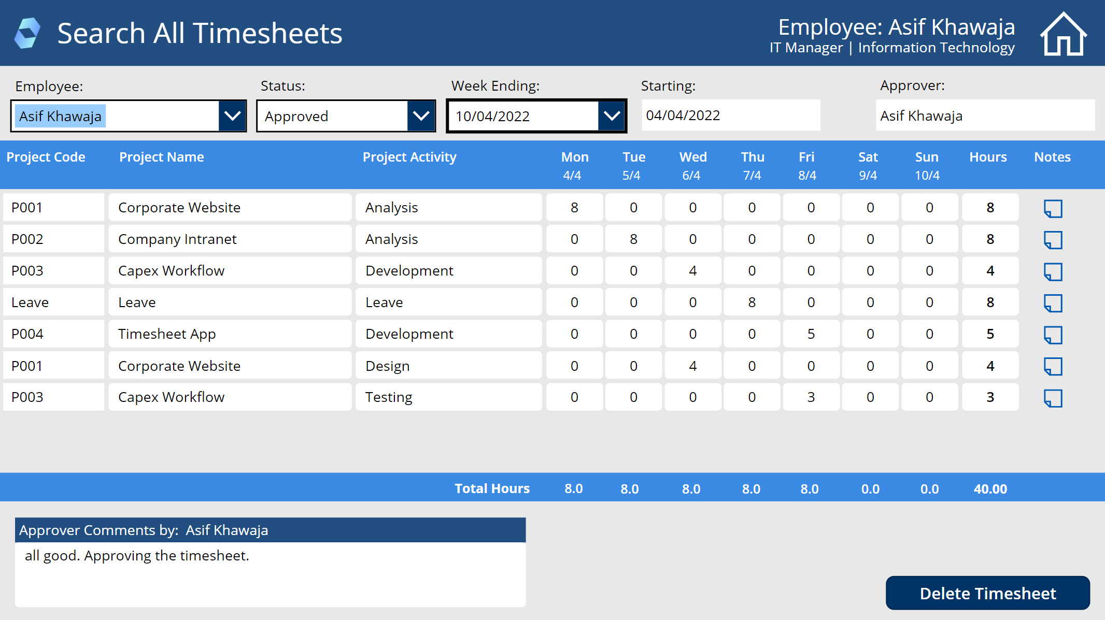Open notes for Corporate Website Design row
Image resolution: width=1105 pixels, height=620 pixels.
[x=1053, y=367]
